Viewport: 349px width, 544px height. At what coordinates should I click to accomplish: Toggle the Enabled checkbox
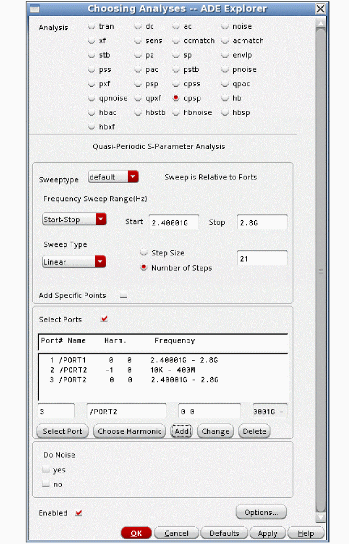click(78, 513)
